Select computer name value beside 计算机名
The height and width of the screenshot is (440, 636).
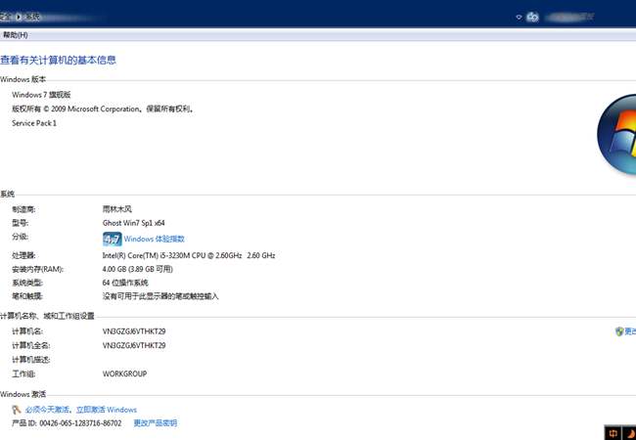[x=134, y=331]
